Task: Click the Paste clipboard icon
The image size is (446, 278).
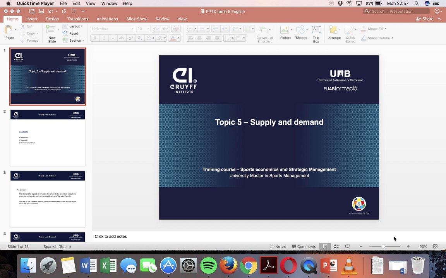Action: click(9, 30)
